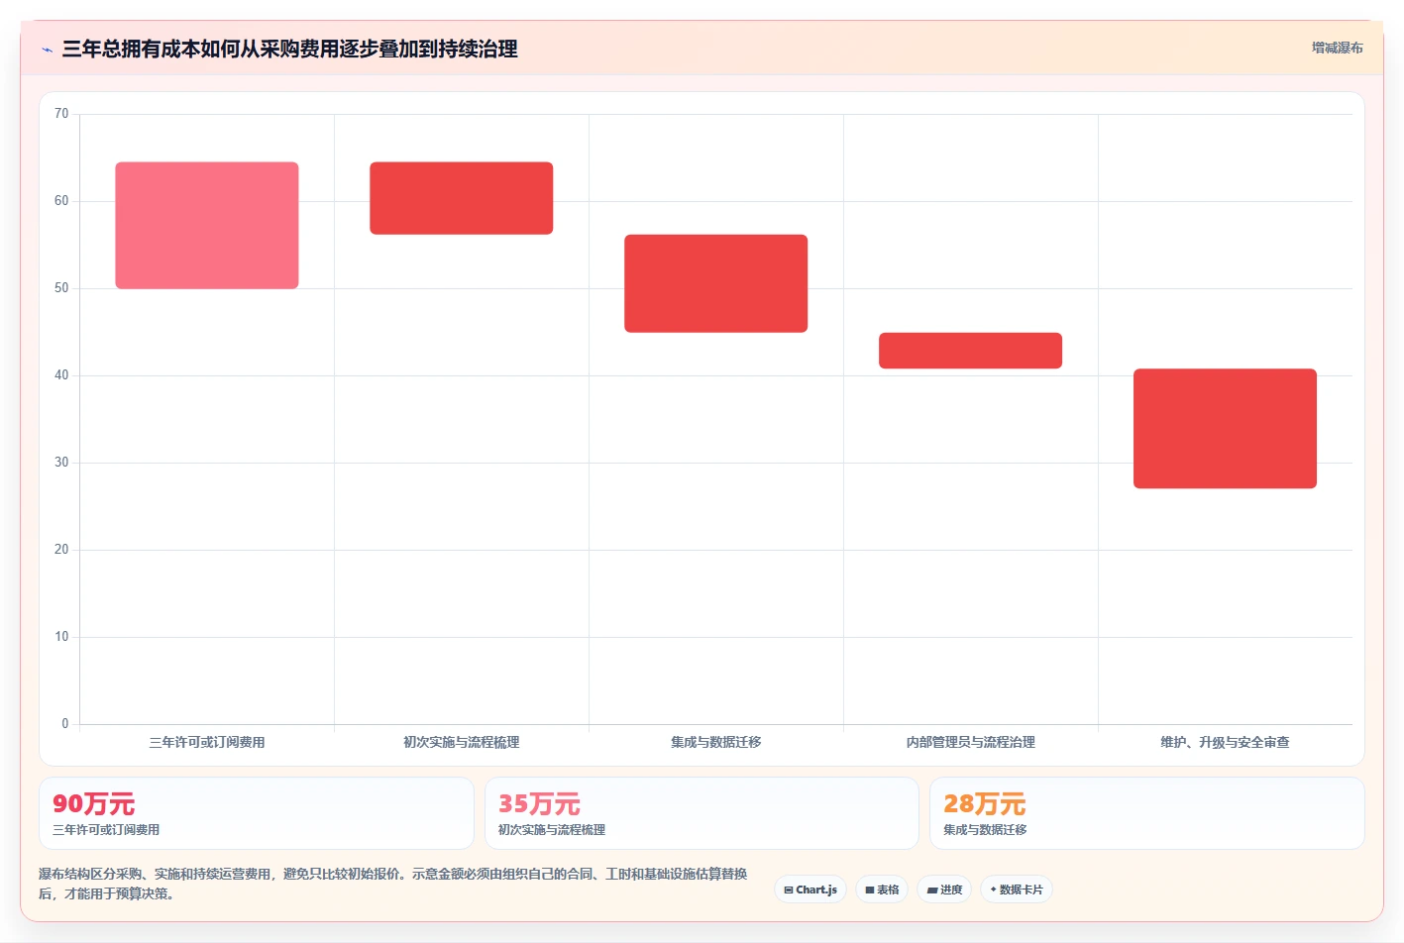The image size is (1404, 943).
Task: Select the 35万元 data card
Action: [702, 813]
